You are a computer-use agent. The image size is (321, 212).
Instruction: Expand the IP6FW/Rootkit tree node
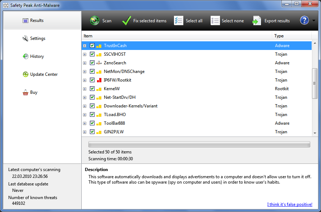(84, 80)
